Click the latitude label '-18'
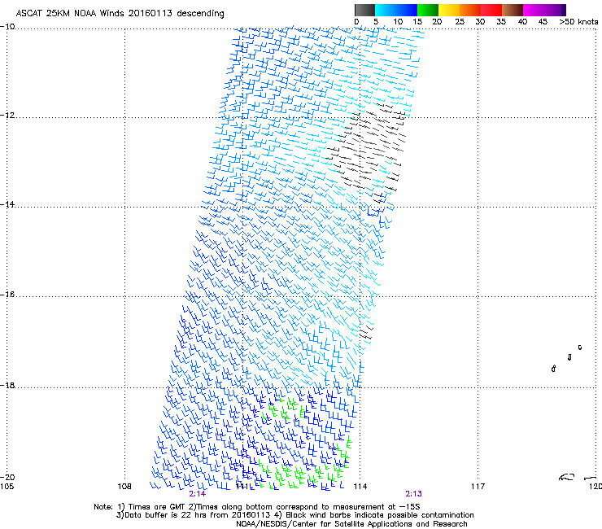Viewport: 602px width, 529px height. click(8, 385)
